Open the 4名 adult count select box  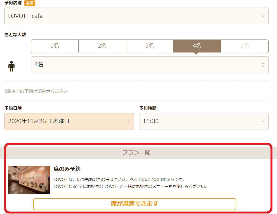tap(150, 65)
